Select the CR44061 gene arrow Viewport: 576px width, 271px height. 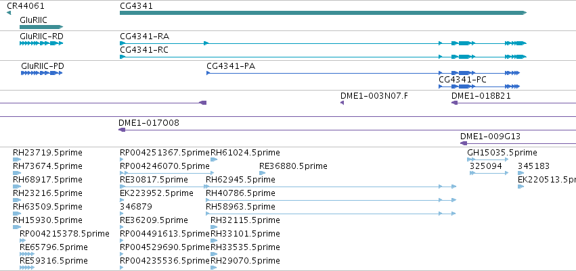9,13
